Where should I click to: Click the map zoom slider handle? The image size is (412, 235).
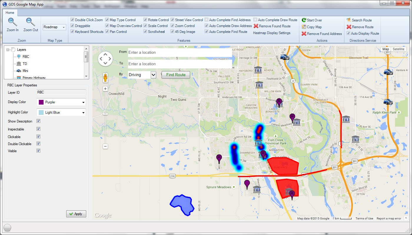pos(105,114)
